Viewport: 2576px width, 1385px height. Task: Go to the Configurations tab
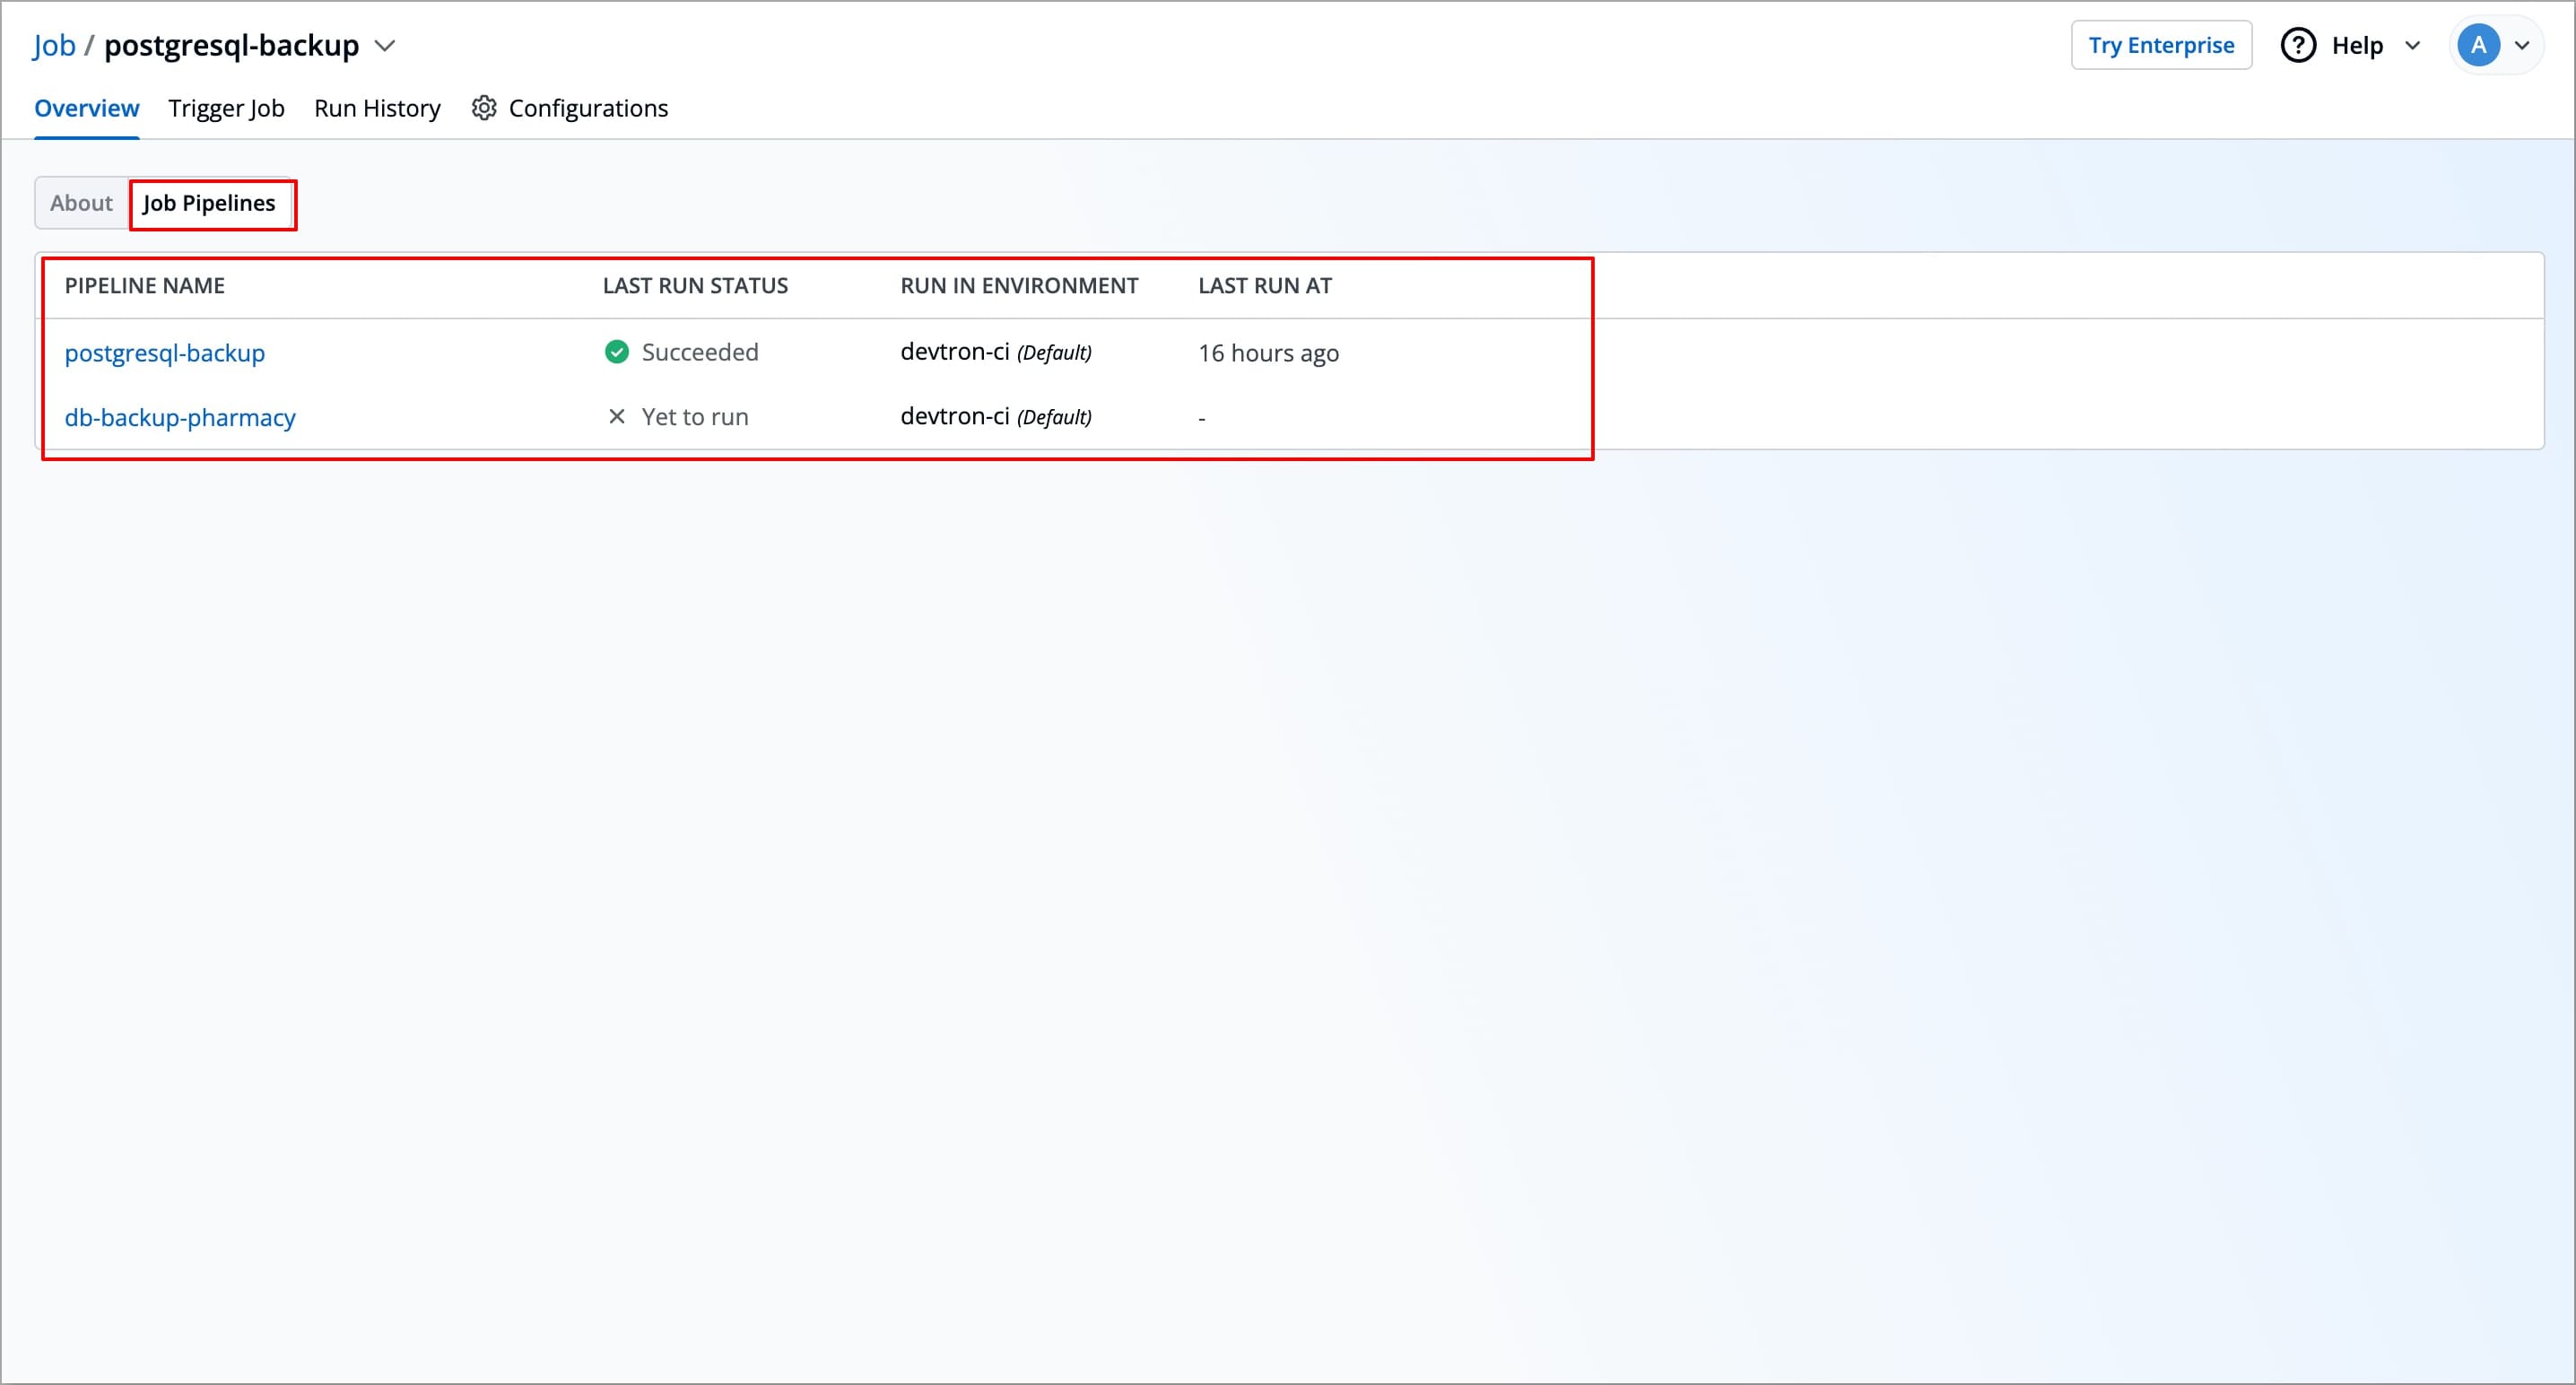(588, 108)
